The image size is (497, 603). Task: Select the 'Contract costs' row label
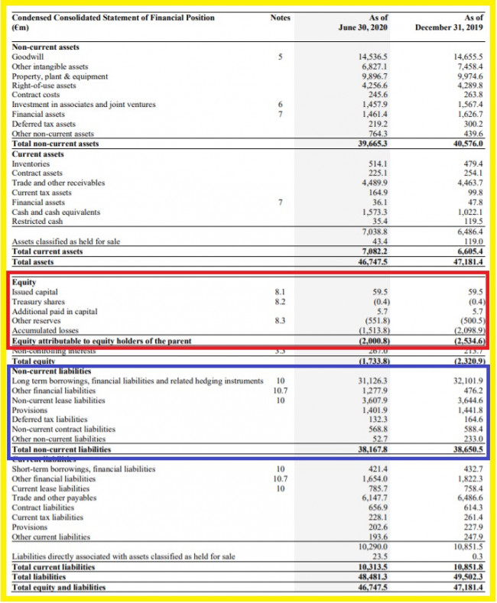(36, 95)
